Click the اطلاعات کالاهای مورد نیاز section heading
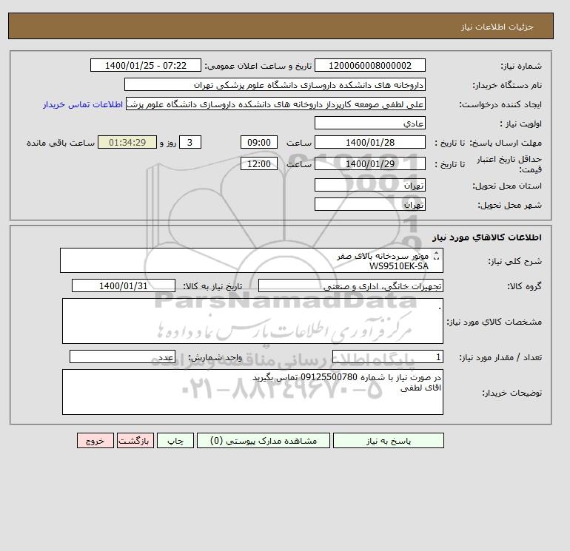 pyautogui.click(x=487, y=237)
